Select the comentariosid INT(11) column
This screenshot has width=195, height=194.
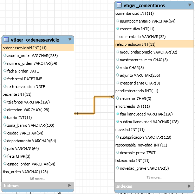click(x=154, y=13)
